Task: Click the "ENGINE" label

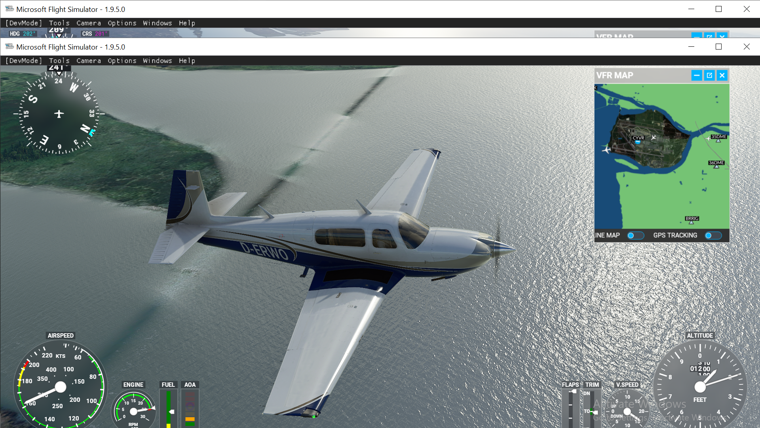Action: 133,385
